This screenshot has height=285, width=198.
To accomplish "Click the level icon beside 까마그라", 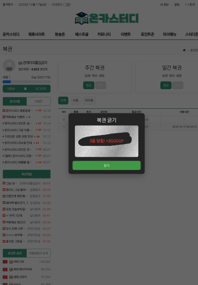I will [11, 262].
